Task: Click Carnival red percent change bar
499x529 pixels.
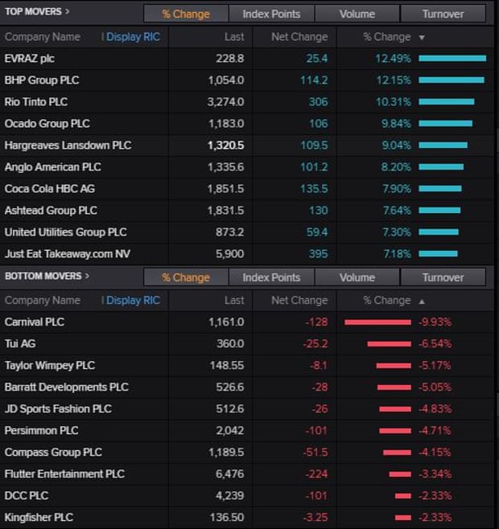Action: point(377,322)
